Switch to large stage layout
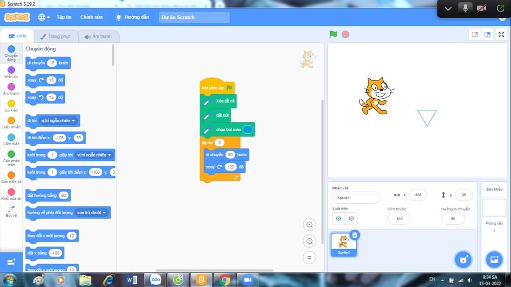This screenshot has height=287, width=511. pyautogui.click(x=488, y=34)
